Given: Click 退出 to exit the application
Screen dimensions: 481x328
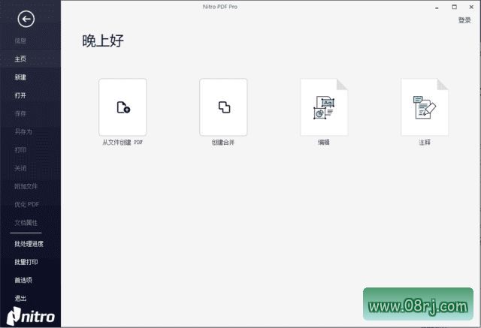Looking at the screenshot, I should 20,298.
